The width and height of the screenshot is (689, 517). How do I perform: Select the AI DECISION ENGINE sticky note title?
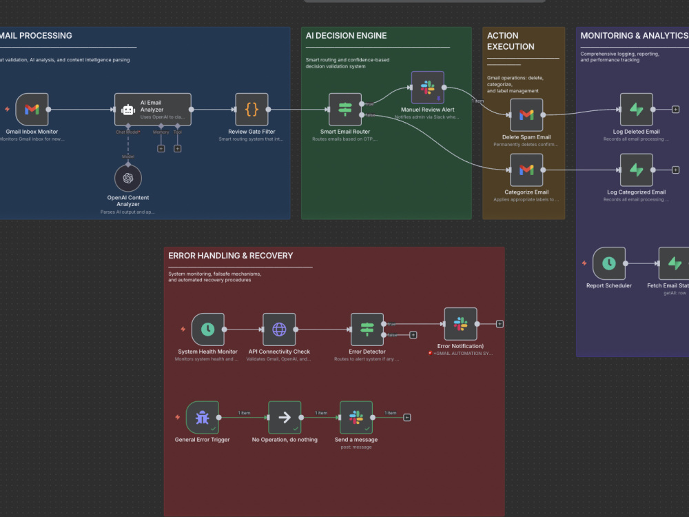click(x=347, y=36)
